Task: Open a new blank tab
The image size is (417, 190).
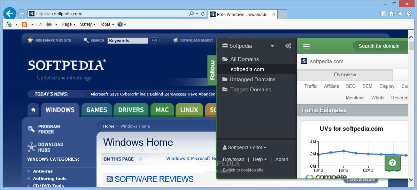Action: pos(282,14)
